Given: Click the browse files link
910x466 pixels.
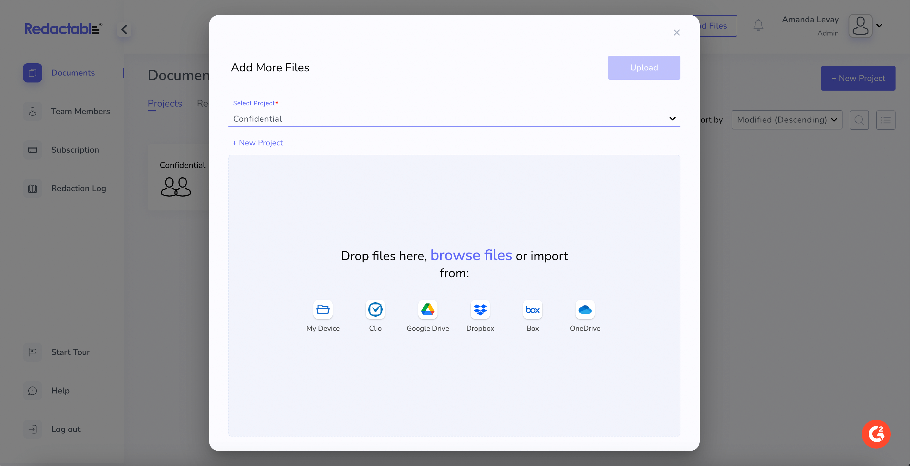Looking at the screenshot, I should [x=471, y=255].
